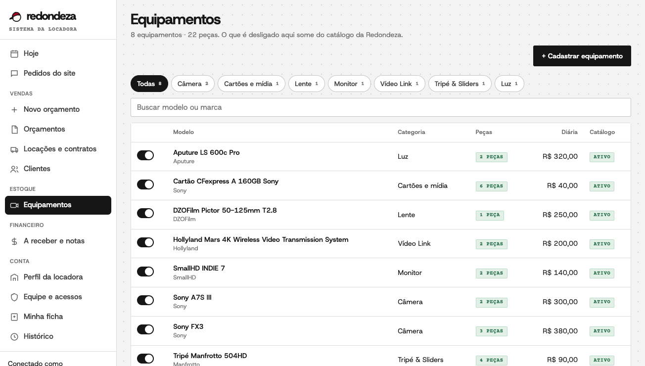Image resolution: width=645 pixels, height=366 pixels.
Task: Click Cadastrar equipamento button
Action: pos(582,56)
